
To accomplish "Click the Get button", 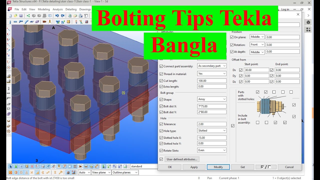I will [x=242, y=167].
